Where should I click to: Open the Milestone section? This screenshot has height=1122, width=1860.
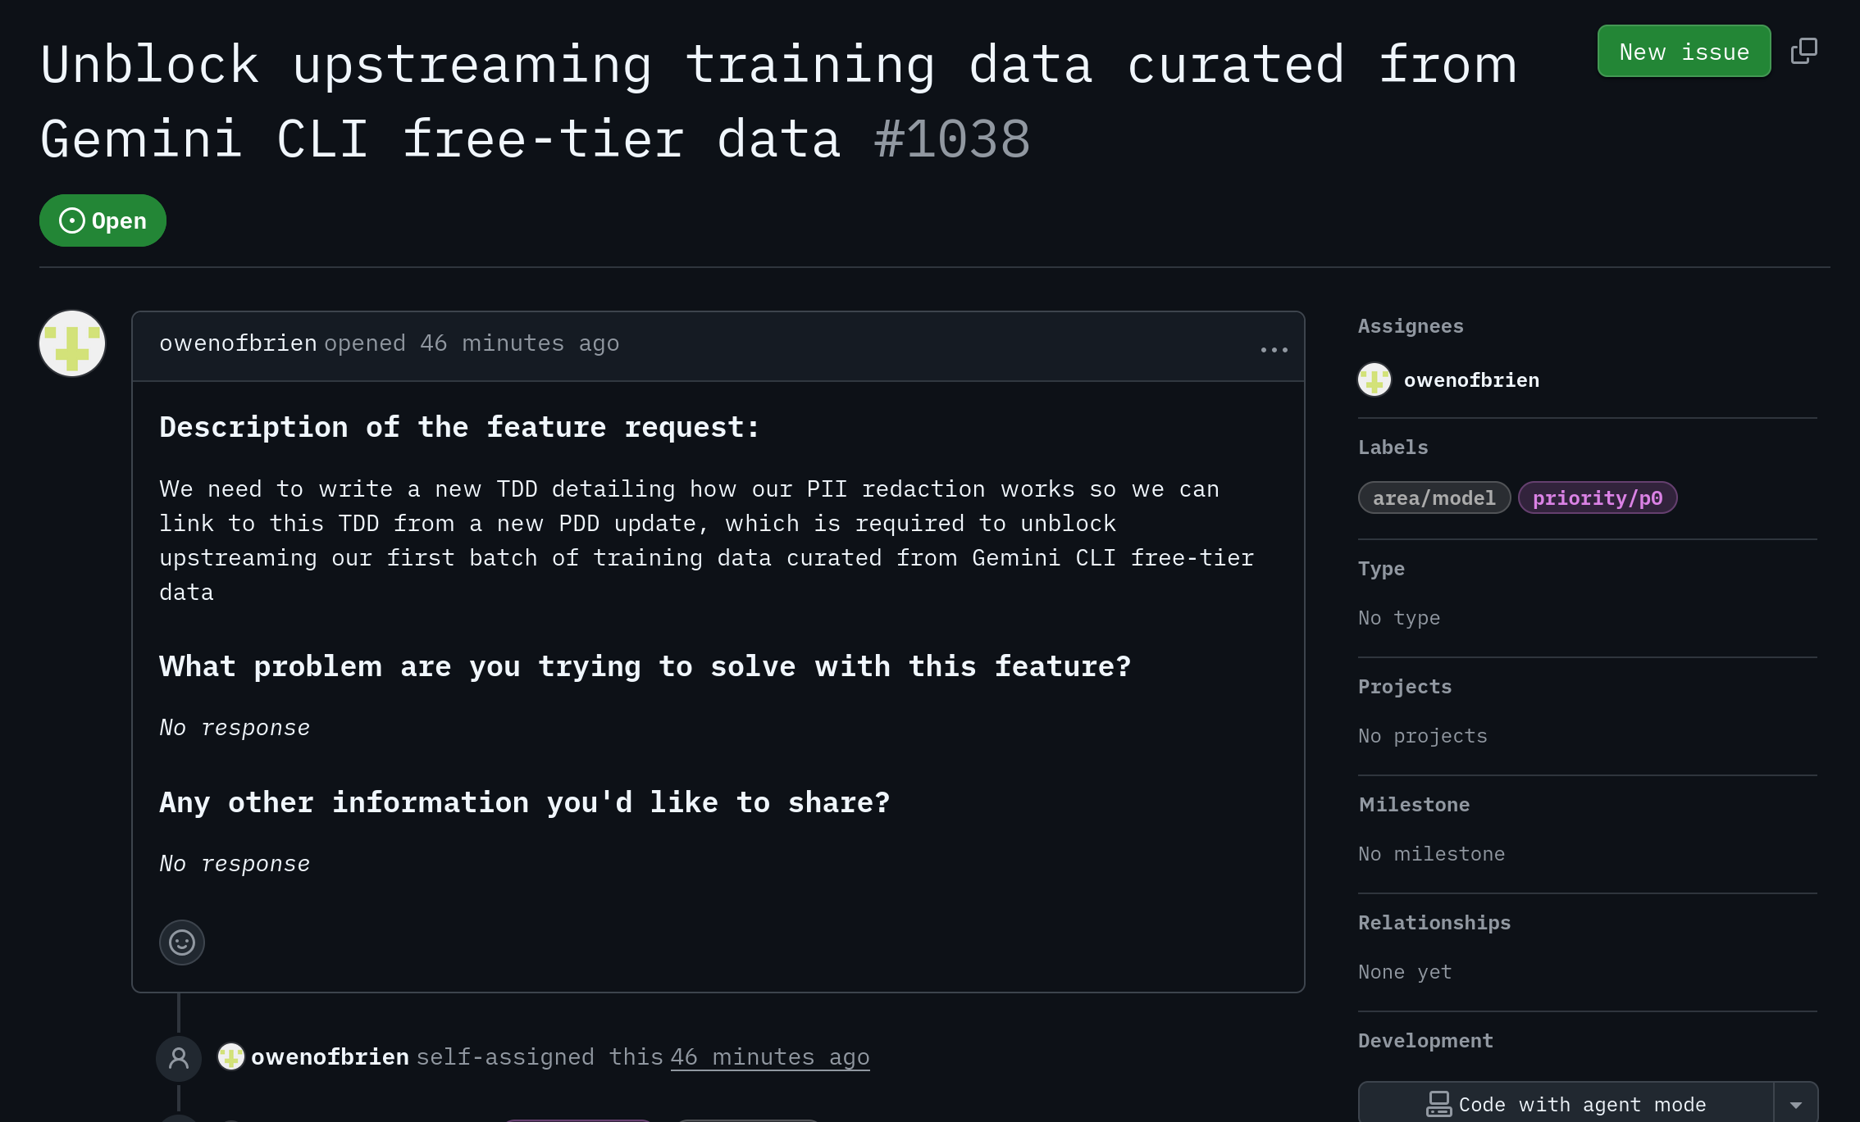[1414, 805]
